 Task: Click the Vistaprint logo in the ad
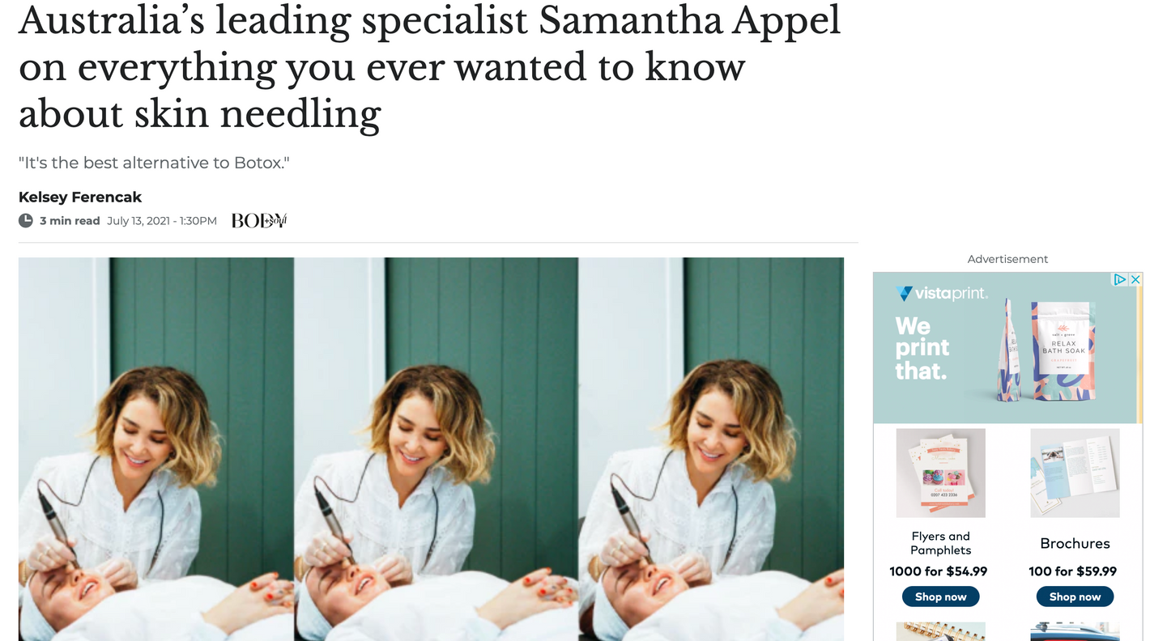click(x=941, y=293)
